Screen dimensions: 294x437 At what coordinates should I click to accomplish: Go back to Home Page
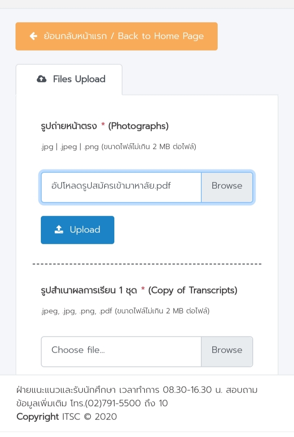116,36
